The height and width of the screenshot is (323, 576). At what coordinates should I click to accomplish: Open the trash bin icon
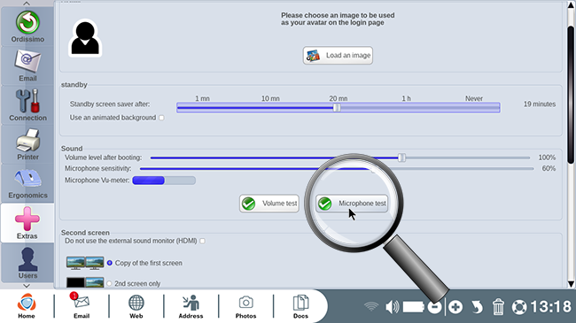(x=498, y=307)
